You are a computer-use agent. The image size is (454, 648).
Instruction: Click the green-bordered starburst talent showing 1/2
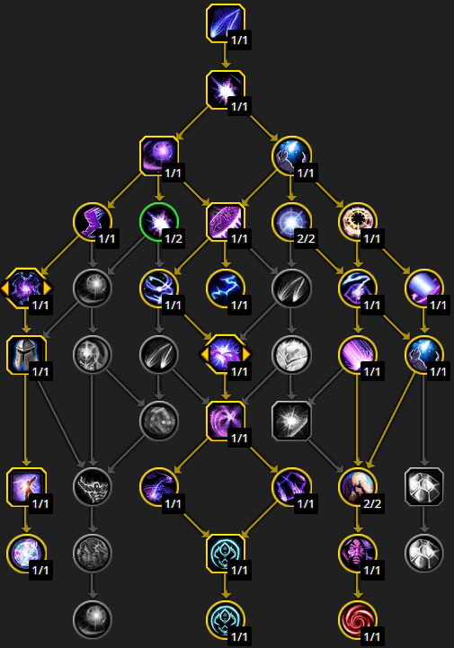[x=159, y=222]
